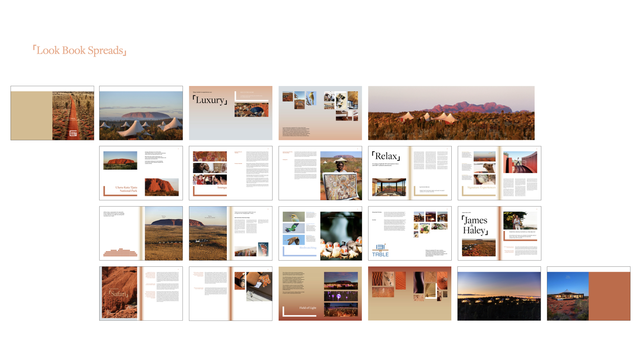Open the Uluru-Kata Tjuta National Park spread
The width and height of the screenshot is (641, 360).
[x=141, y=173]
